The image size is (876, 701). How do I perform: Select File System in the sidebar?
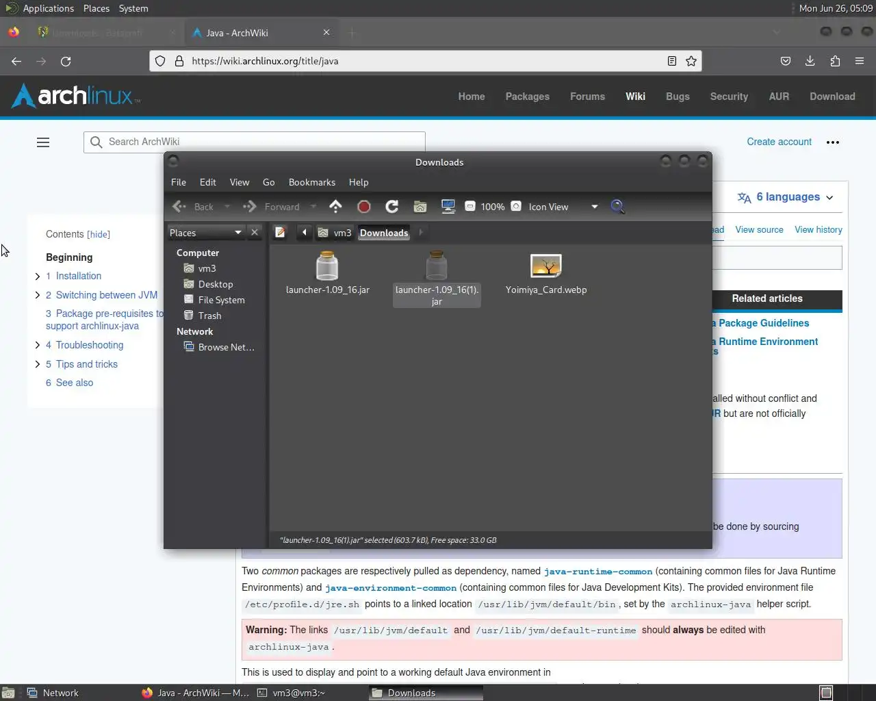214,300
